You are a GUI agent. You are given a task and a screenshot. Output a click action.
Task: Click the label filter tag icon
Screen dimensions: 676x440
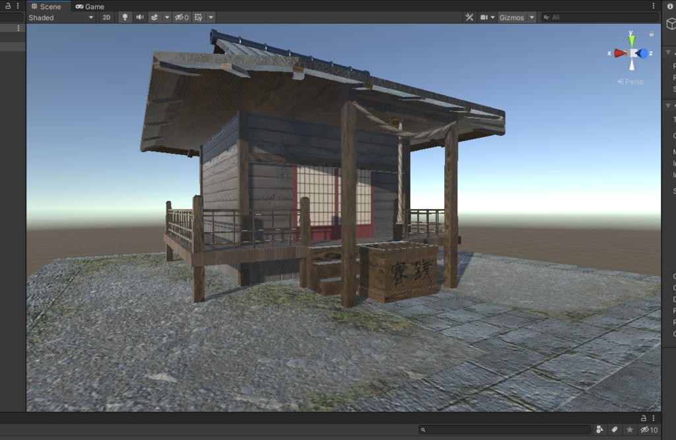click(x=615, y=430)
